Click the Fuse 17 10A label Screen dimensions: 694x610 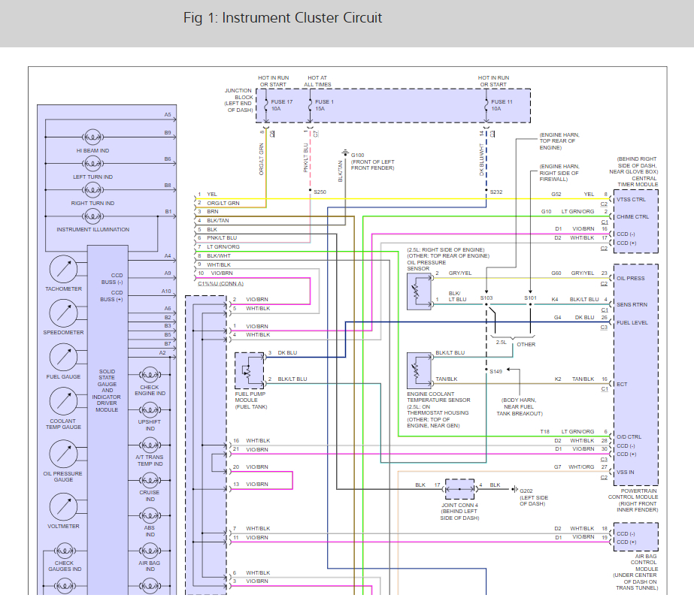pos(282,105)
